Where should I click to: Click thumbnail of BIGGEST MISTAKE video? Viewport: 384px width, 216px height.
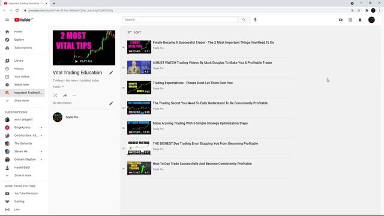tap(139, 148)
